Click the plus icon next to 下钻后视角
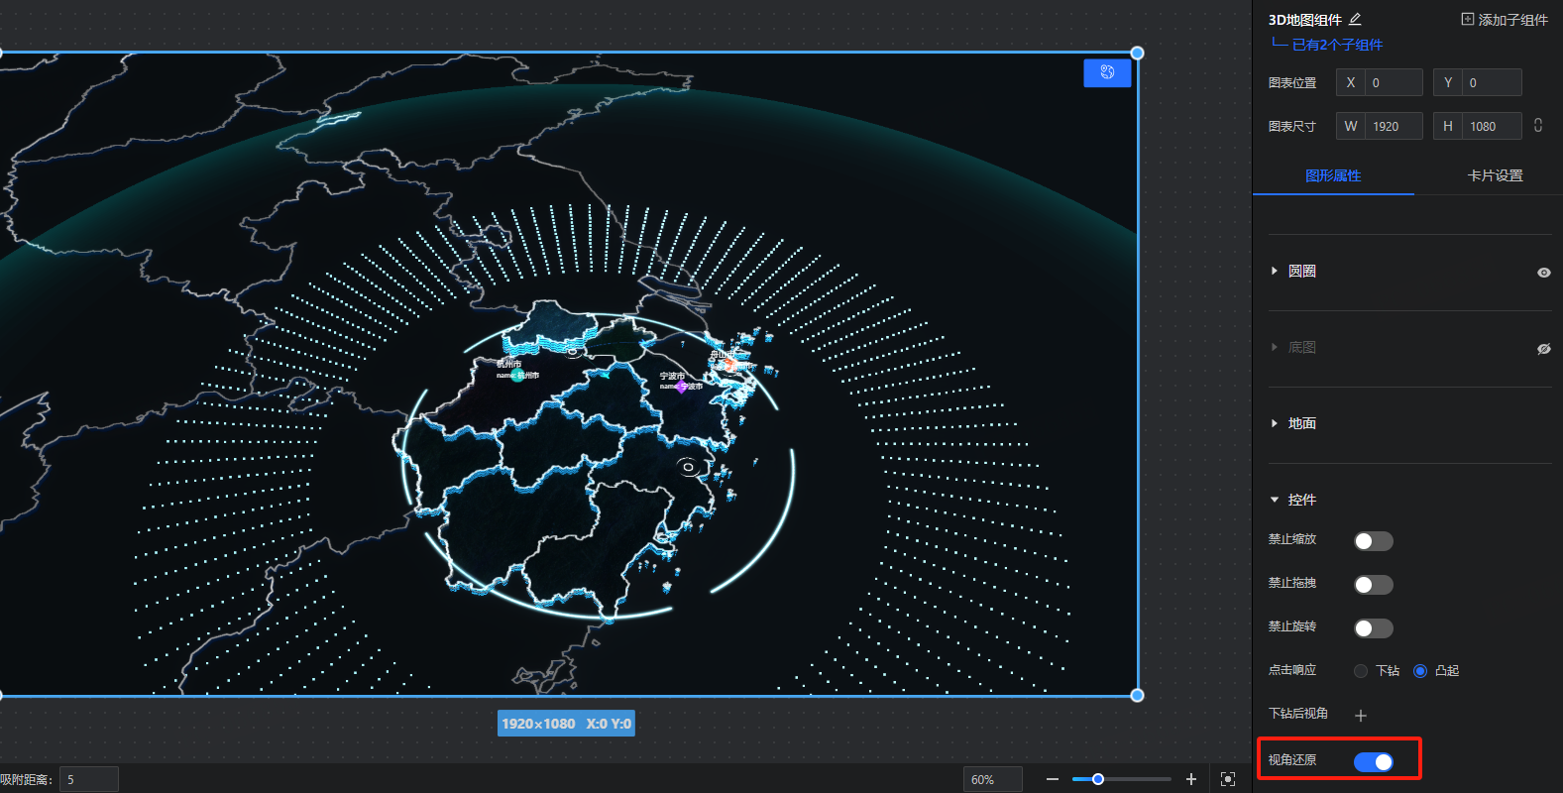 (x=1361, y=715)
